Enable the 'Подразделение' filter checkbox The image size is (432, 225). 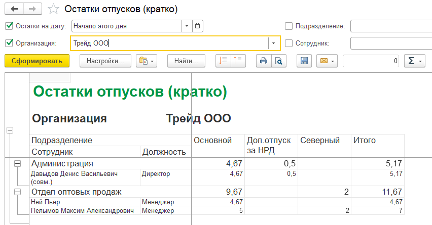click(289, 26)
